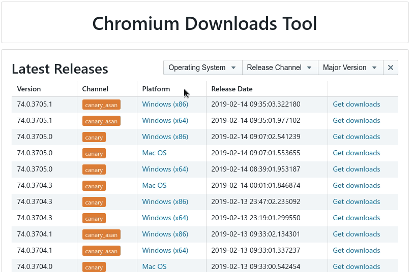Image resolution: width=412 pixels, height=272 pixels.
Task: Get downloads for 74.0.3705.1 Windows (x86)
Action: coord(356,105)
